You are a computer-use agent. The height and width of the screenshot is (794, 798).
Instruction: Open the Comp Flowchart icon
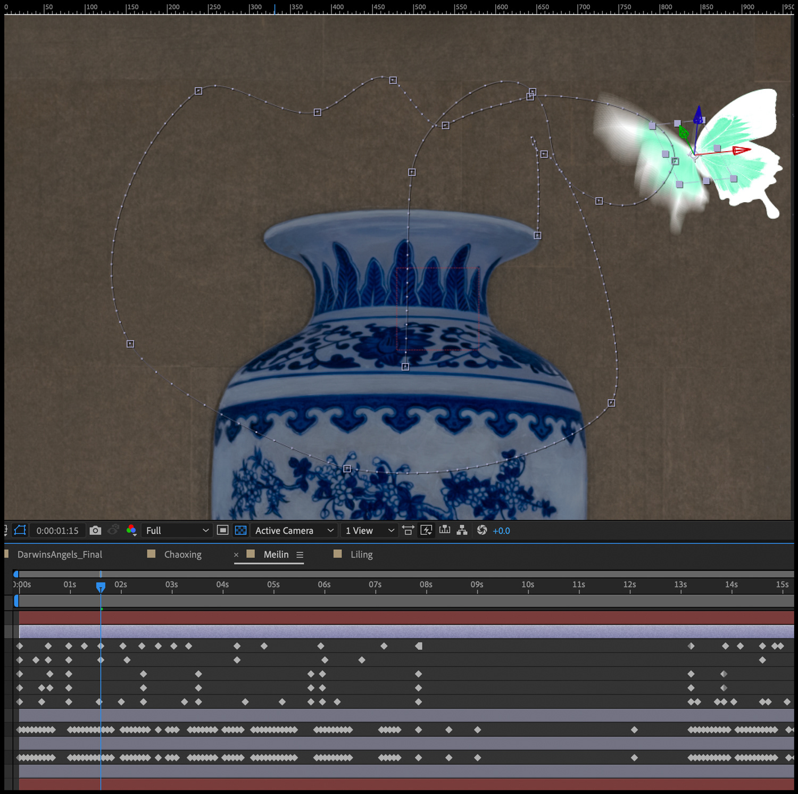coord(462,530)
